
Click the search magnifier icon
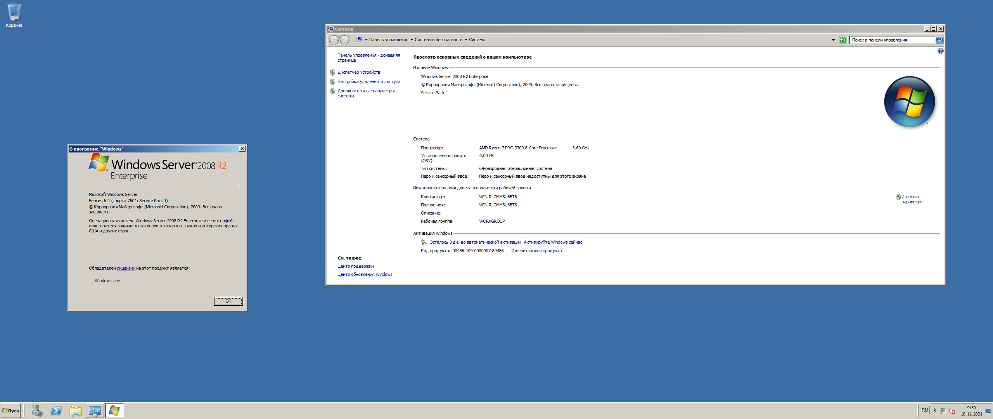(939, 40)
